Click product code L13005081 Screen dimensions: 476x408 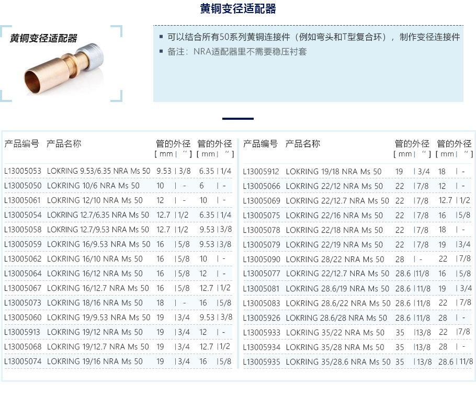click(x=261, y=288)
